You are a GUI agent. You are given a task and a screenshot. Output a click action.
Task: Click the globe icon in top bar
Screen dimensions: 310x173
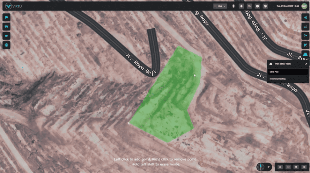tap(265, 6)
